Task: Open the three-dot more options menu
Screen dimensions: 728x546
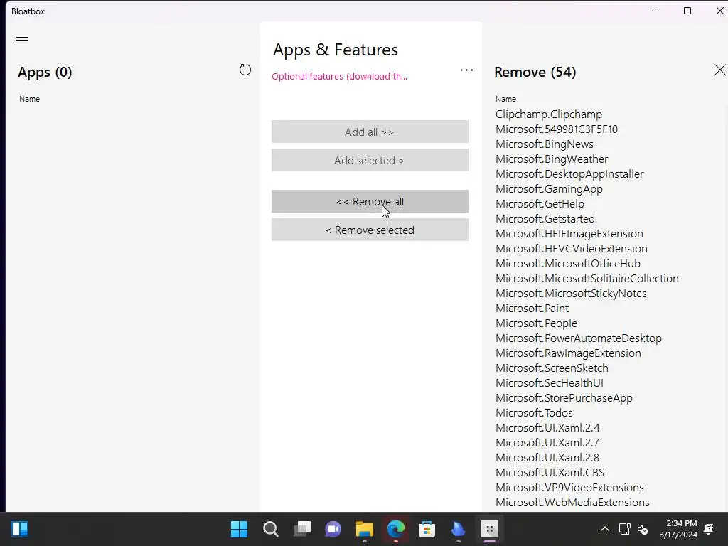Action: 466,70
